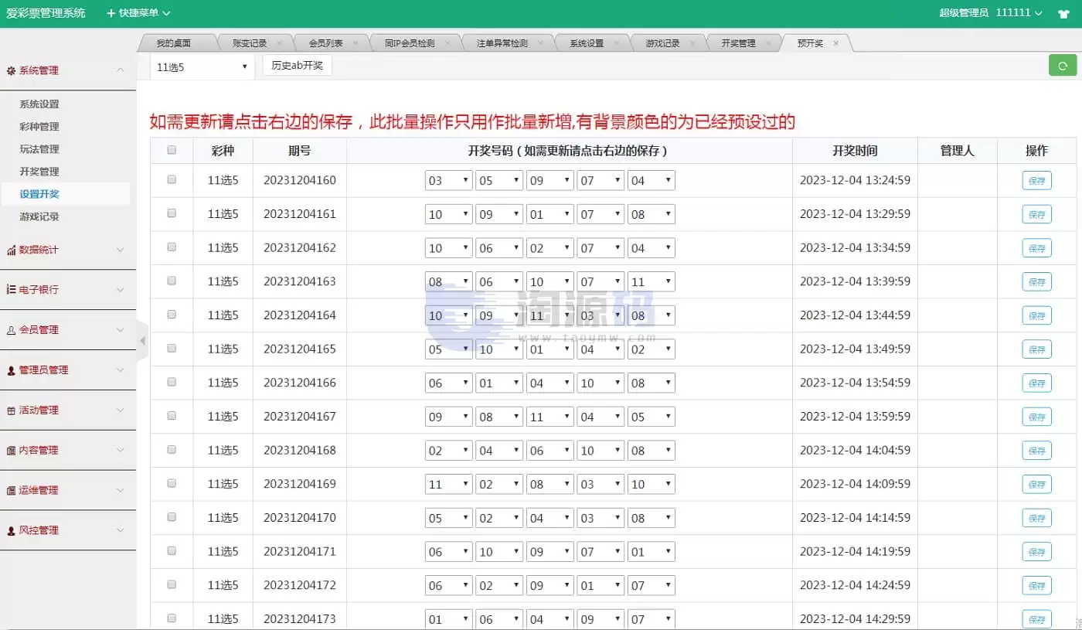Save row 20231204160 with 保存

[x=1036, y=181]
